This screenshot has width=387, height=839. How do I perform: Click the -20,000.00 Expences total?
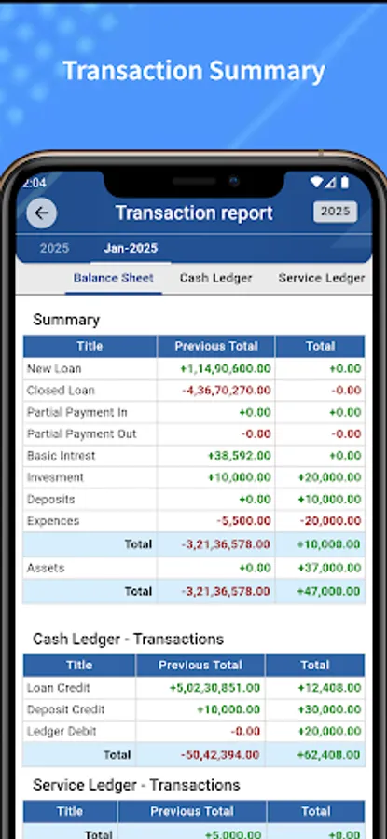click(x=330, y=520)
